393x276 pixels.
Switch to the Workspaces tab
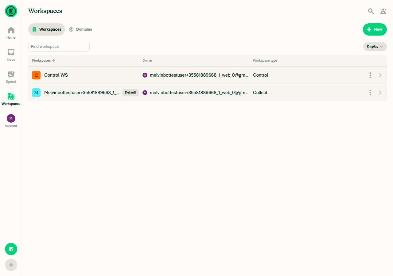[x=47, y=29]
